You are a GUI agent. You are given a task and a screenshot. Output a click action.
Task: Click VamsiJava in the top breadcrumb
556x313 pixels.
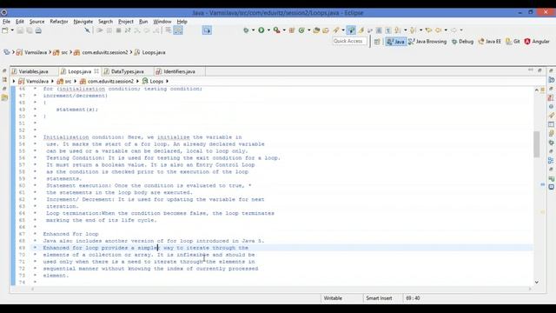tap(36, 52)
